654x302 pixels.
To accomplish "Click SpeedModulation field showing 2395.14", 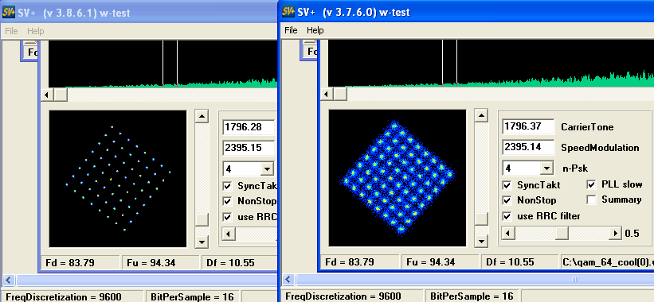I will point(528,147).
